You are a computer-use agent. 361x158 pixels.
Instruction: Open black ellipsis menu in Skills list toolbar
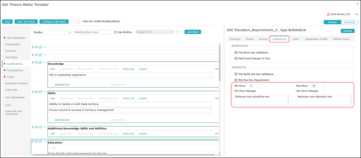coord(217,99)
